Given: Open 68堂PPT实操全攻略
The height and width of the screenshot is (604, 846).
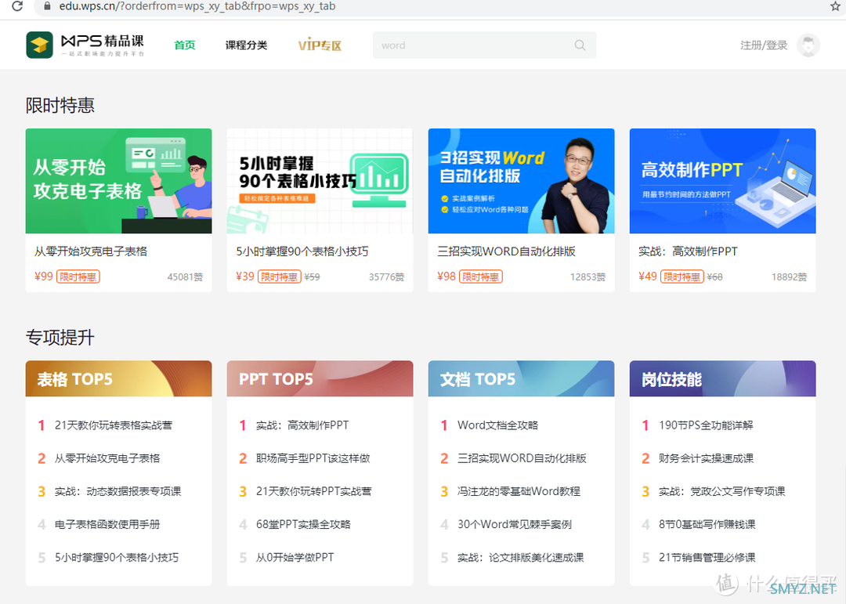Looking at the screenshot, I should [x=303, y=524].
